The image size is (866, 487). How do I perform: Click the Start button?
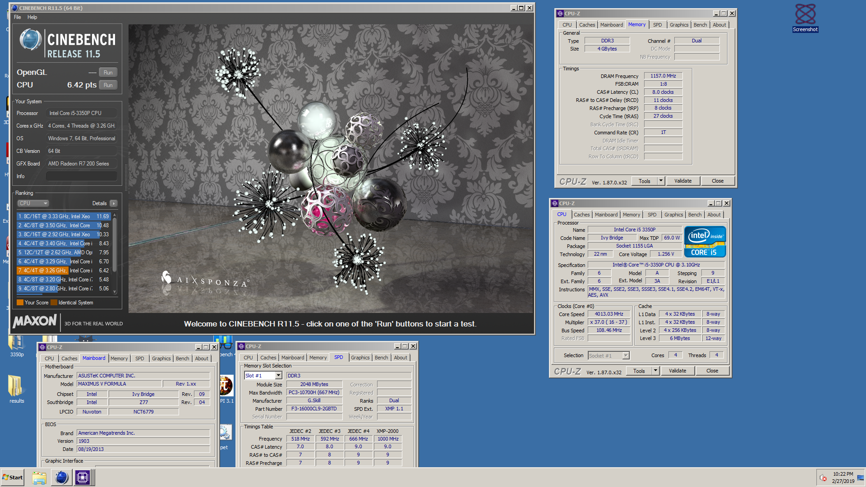[13, 478]
